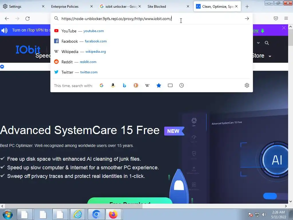Switch to the iobit unlocker Google tab
The width and height of the screenshot is (293, 220).
[120, 7]
